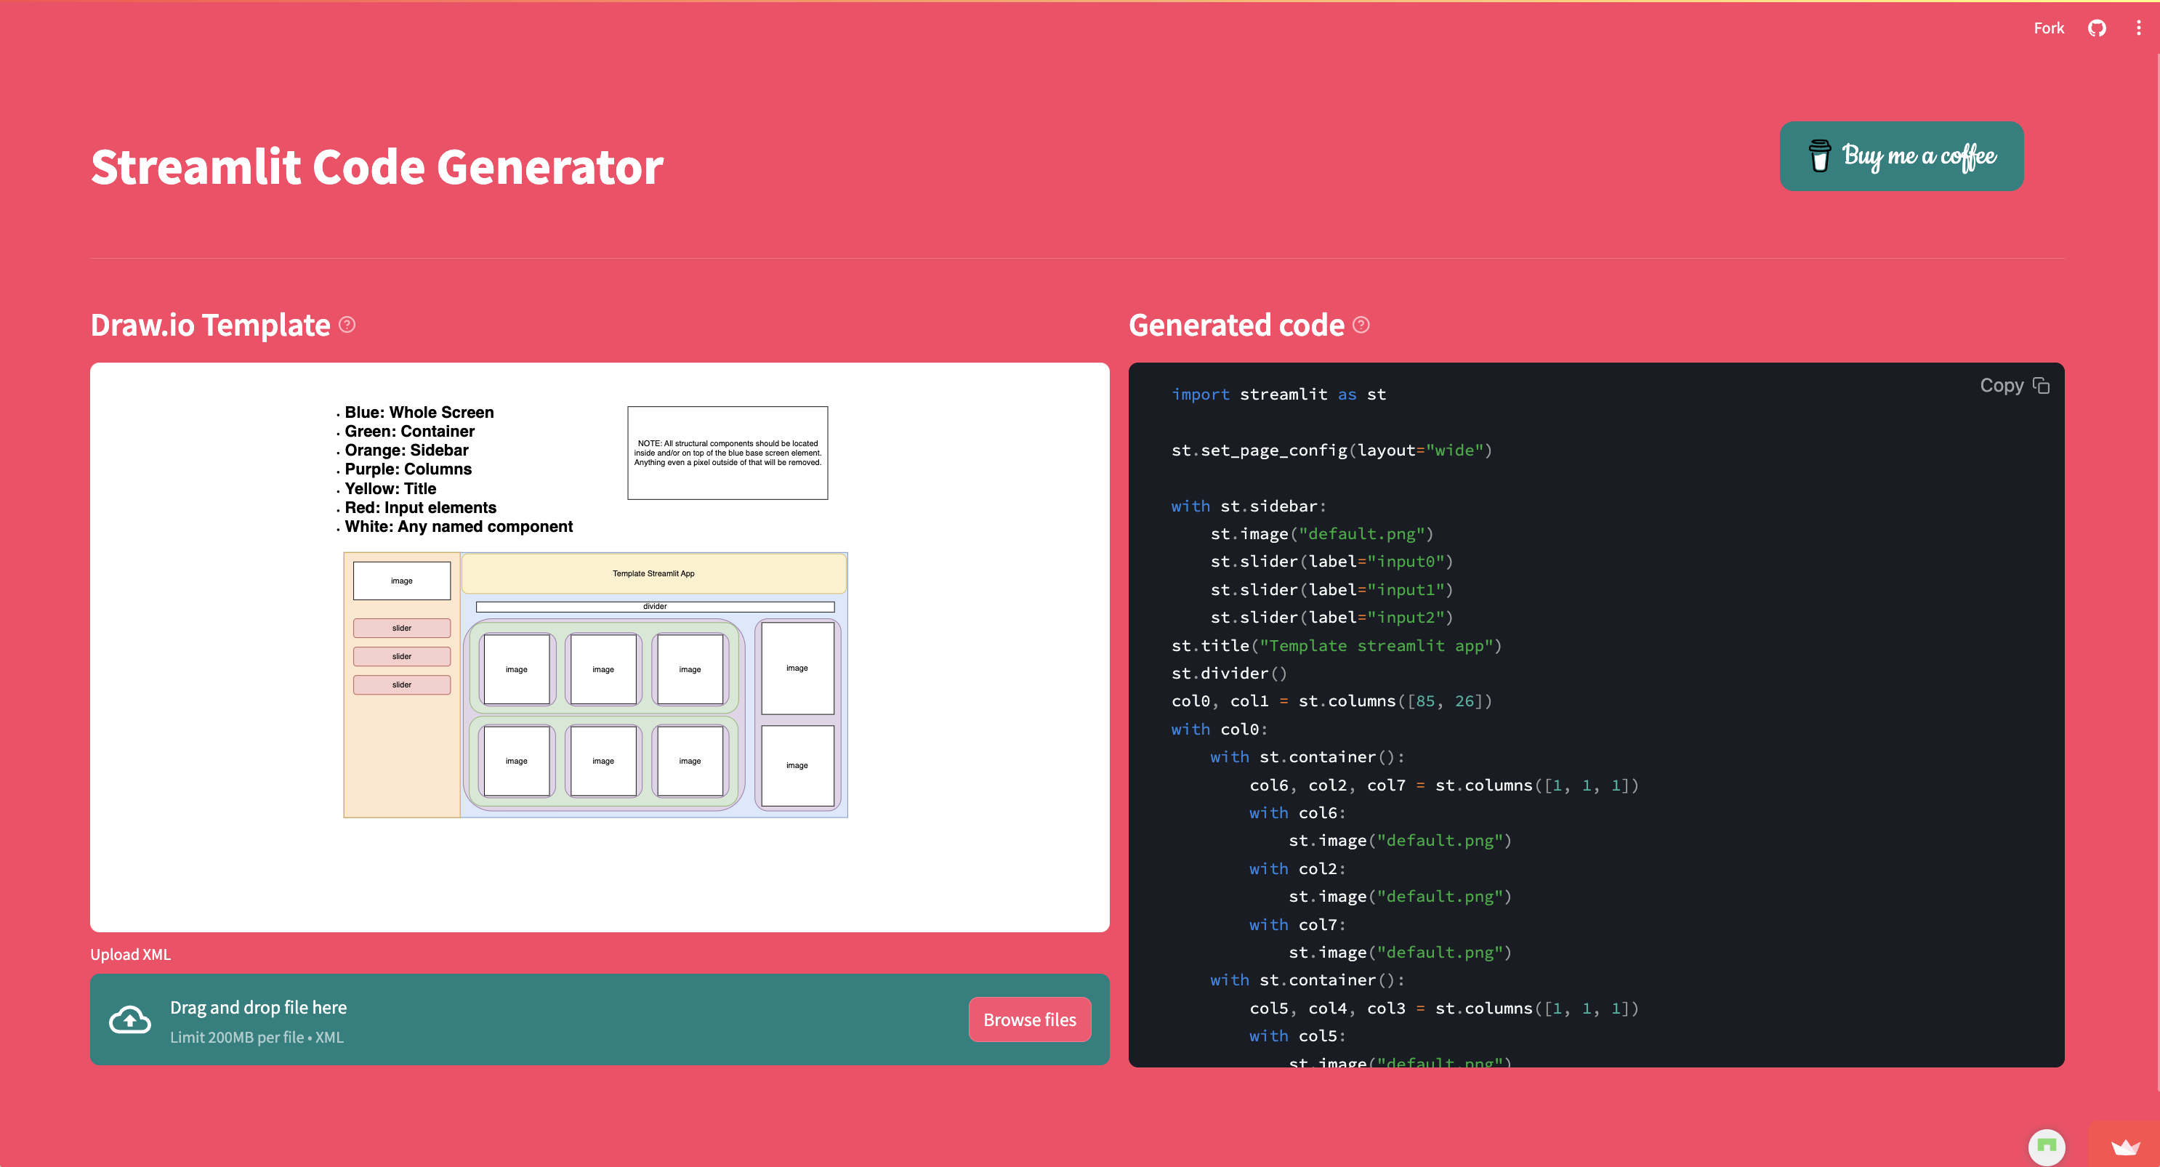Open the drawio widget bubble at bottom right
2160x1167 pixels.
2046,1147
